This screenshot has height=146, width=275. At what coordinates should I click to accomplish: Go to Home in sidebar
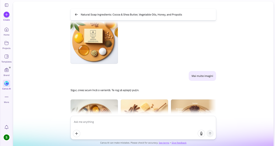(6, 32)
